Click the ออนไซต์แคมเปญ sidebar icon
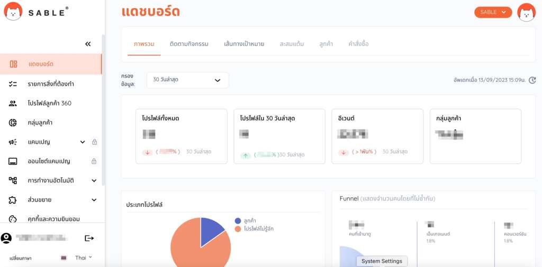The width and height of the screenshot is (542, 267). point(13,161)
